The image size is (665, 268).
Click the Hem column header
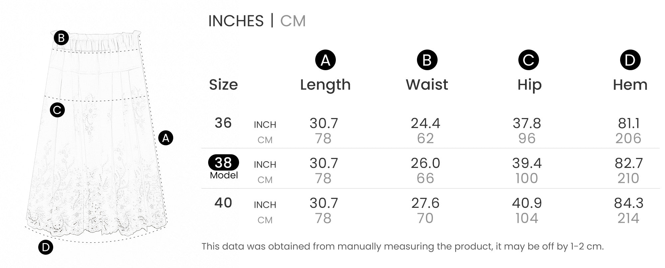(x=630, y=85)
